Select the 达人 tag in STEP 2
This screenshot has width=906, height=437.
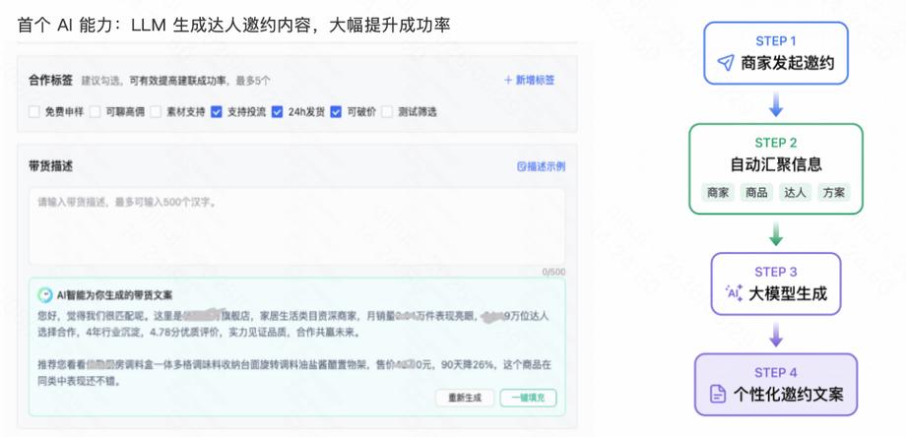click(x=795, y=192)
